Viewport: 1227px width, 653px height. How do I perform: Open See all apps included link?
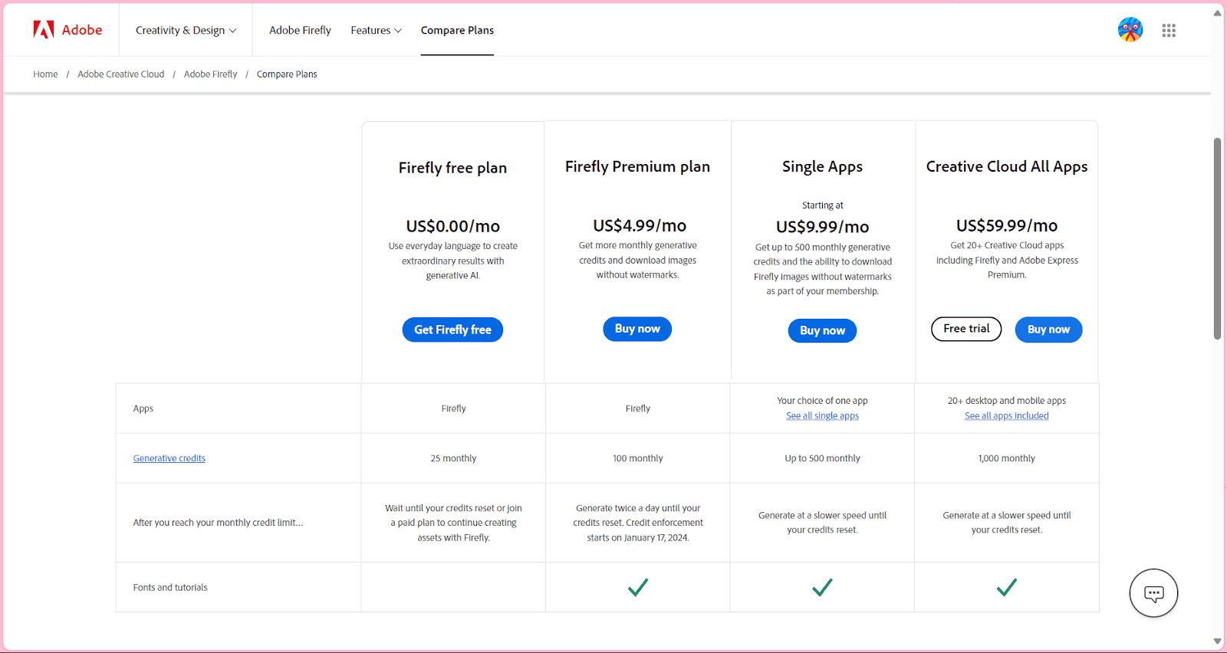pos(1006,416)
